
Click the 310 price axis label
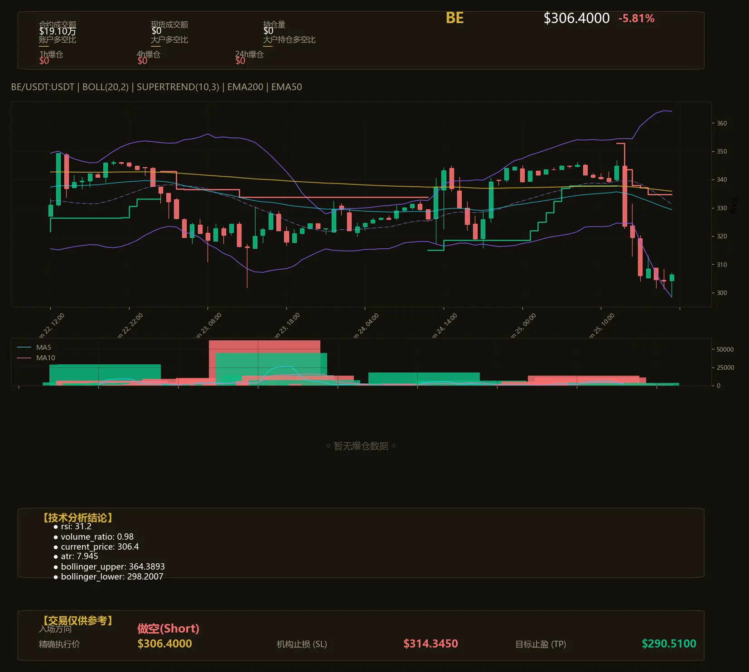coord(722,264)
